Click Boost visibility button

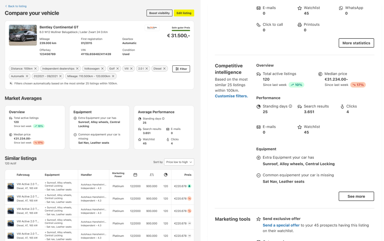click(160, 13)
